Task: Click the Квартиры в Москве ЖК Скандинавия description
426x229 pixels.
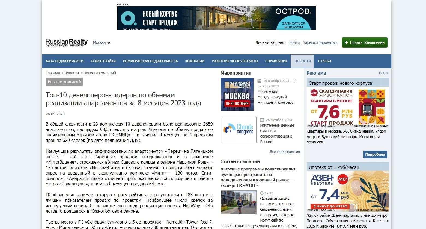Action: (346, 137)
